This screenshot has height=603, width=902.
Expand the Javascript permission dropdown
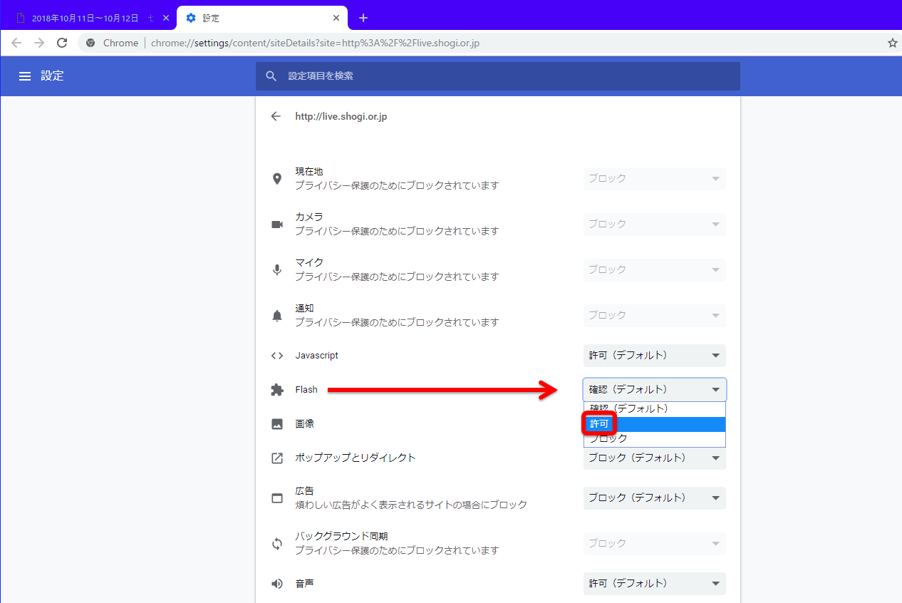(655, 356)
